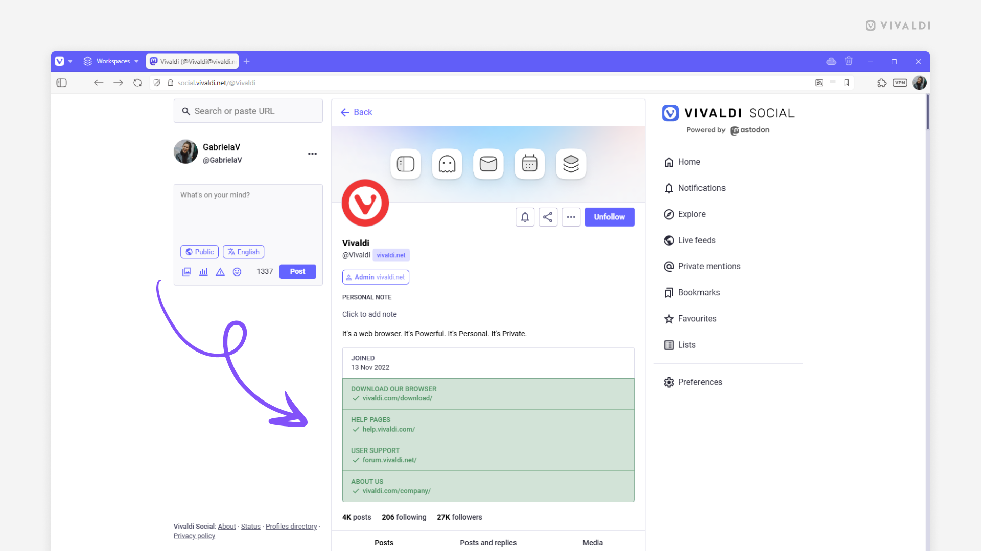Viewport: 981px width, 551px height.
Task: Toggle Reader view icon
Action: click(x=833, y=83)
